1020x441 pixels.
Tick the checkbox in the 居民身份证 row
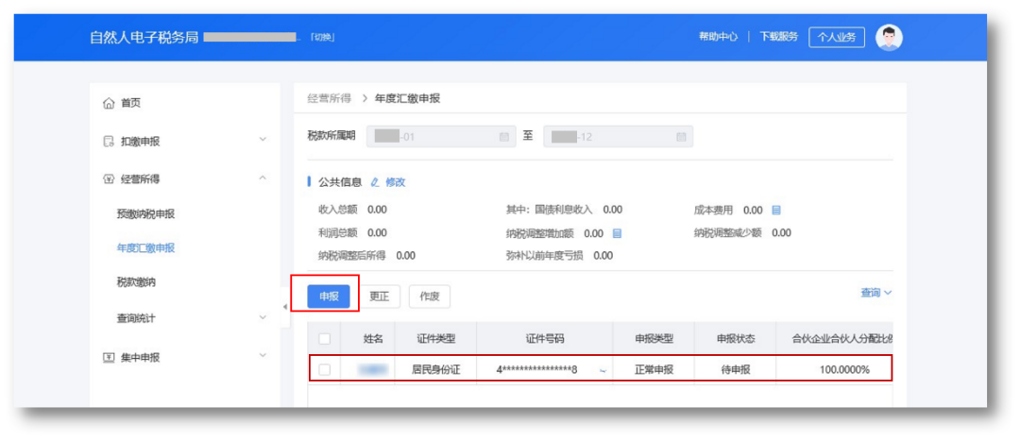(x=324, y=369)
